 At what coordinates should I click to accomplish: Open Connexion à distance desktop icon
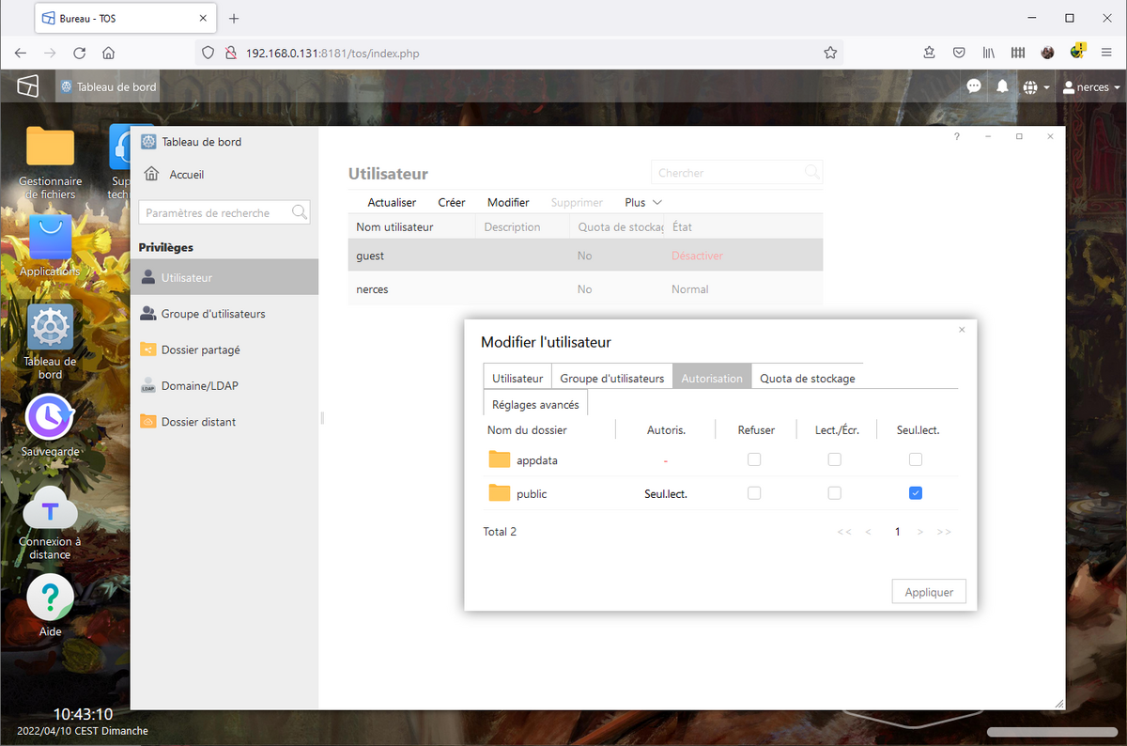tap(50, 508)
